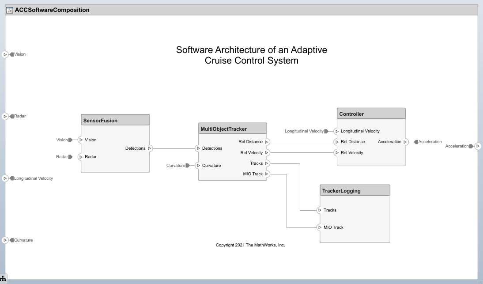483x284 pixels.
Task: Click the Longitudinal Velocity input port icon
Action: click(x=5, y=178)
